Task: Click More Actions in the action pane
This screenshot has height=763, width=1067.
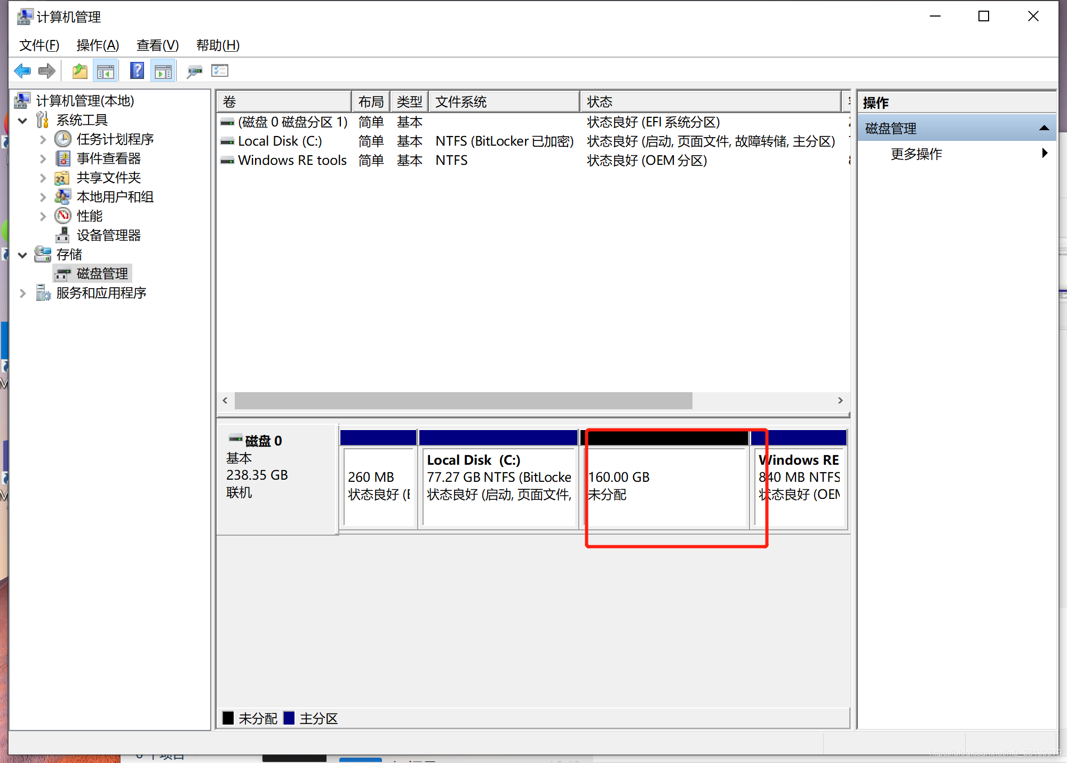Action: pyautogui.click(x=916, y=154)
